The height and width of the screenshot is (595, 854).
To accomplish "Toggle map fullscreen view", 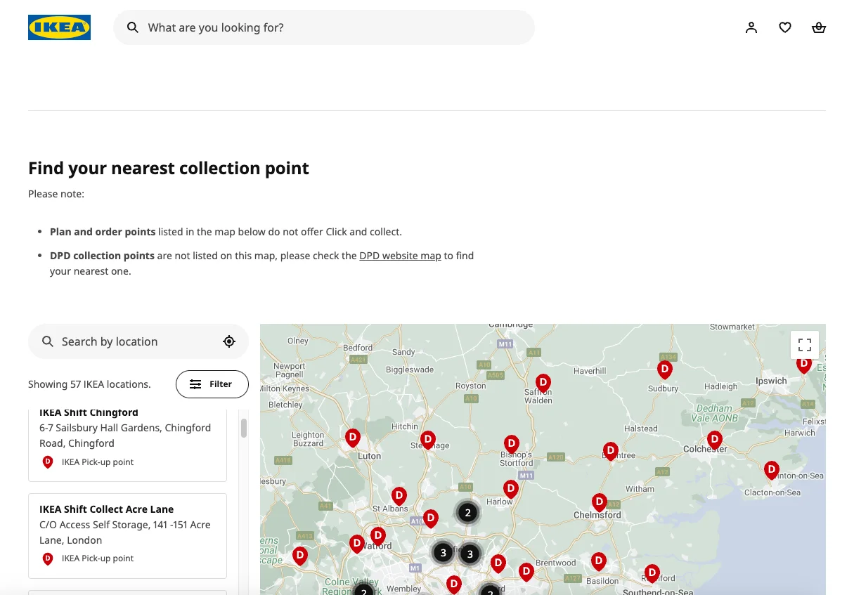I will 805,345.
